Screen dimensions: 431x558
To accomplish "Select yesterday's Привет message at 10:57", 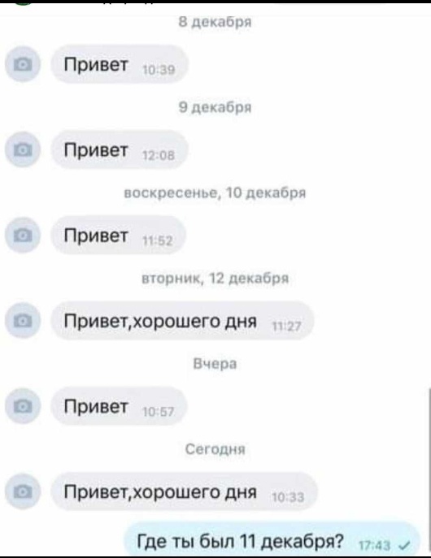I will (120, 406).
